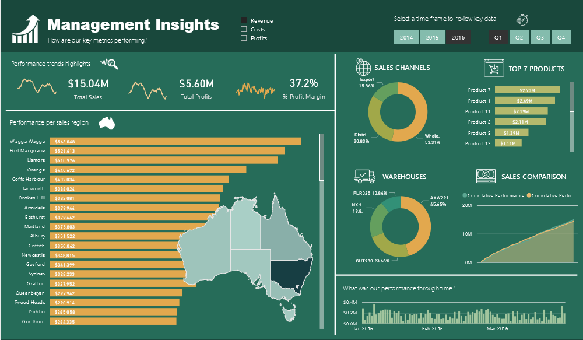
Task: Select the Wagga Wagga sales bar
Action: 175,141
